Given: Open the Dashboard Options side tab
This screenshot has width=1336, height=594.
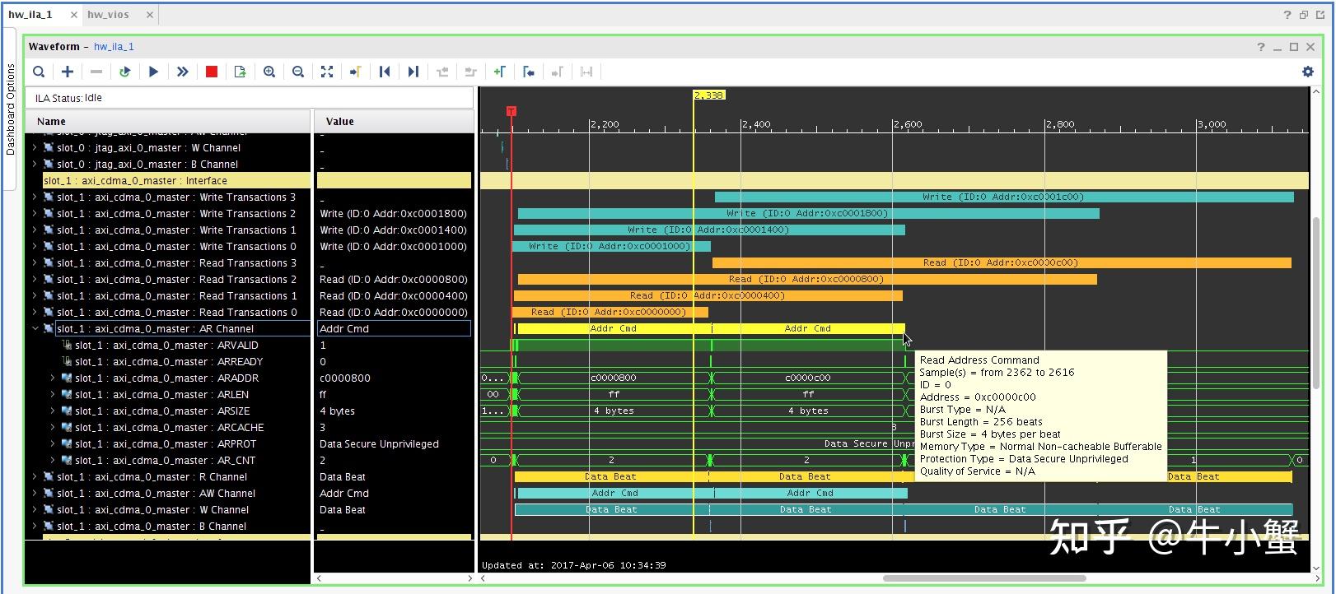Looking at the screenshot, I should 11,109.
